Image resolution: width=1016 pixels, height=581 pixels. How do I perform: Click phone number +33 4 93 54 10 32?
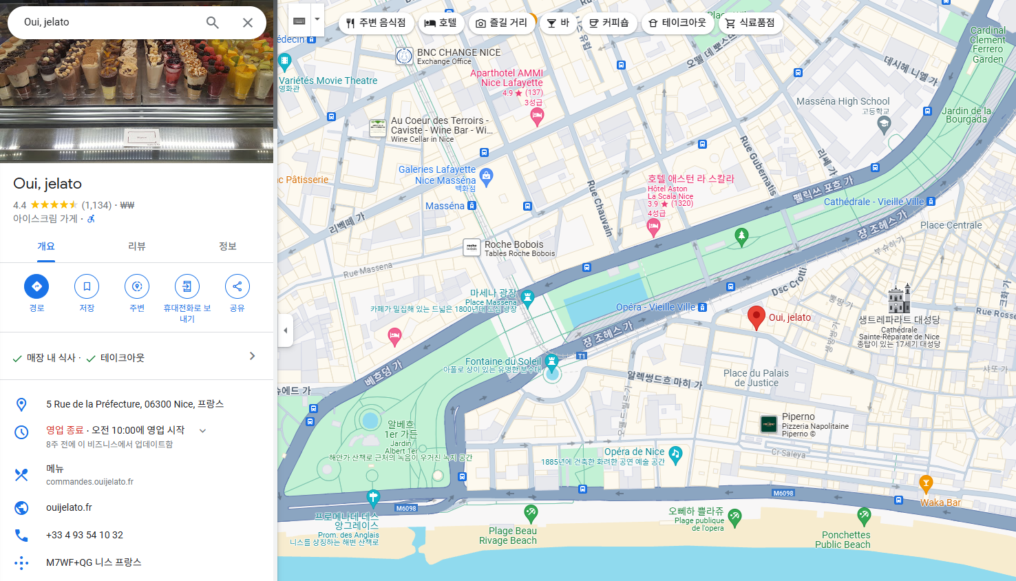point(85,535)
